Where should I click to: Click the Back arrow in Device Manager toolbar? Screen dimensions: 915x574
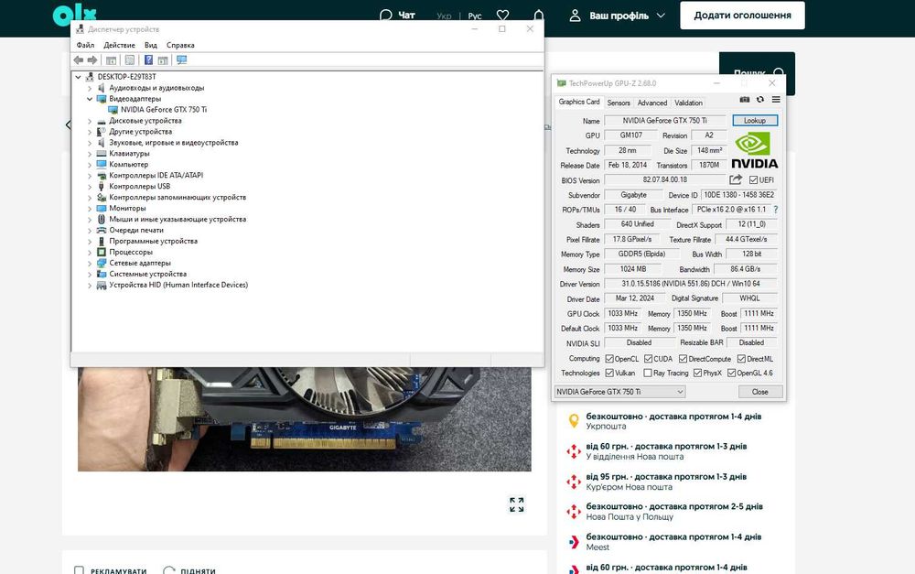pyautogui.click(x=79, y=60)
